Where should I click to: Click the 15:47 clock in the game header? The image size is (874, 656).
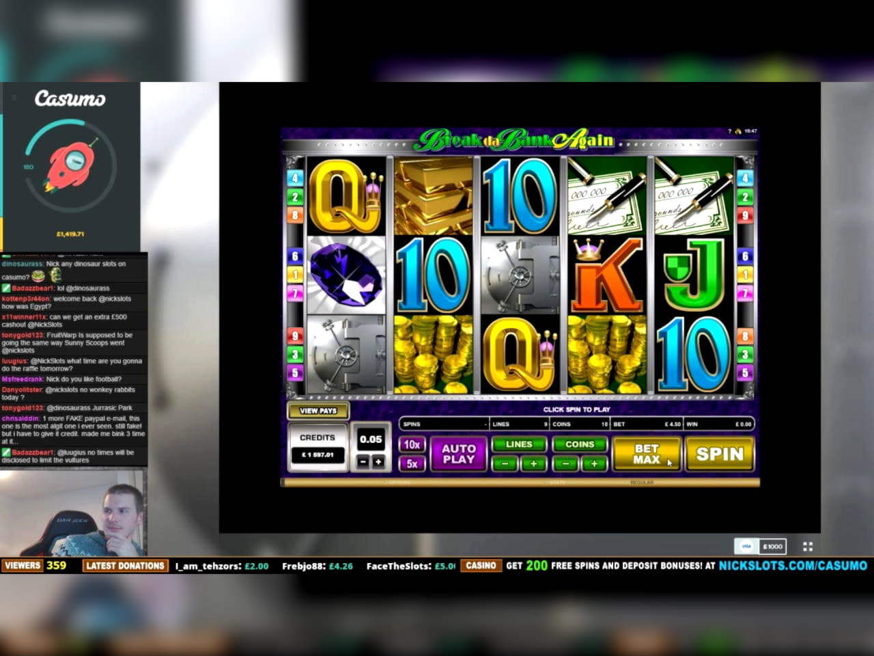(750, 131)
